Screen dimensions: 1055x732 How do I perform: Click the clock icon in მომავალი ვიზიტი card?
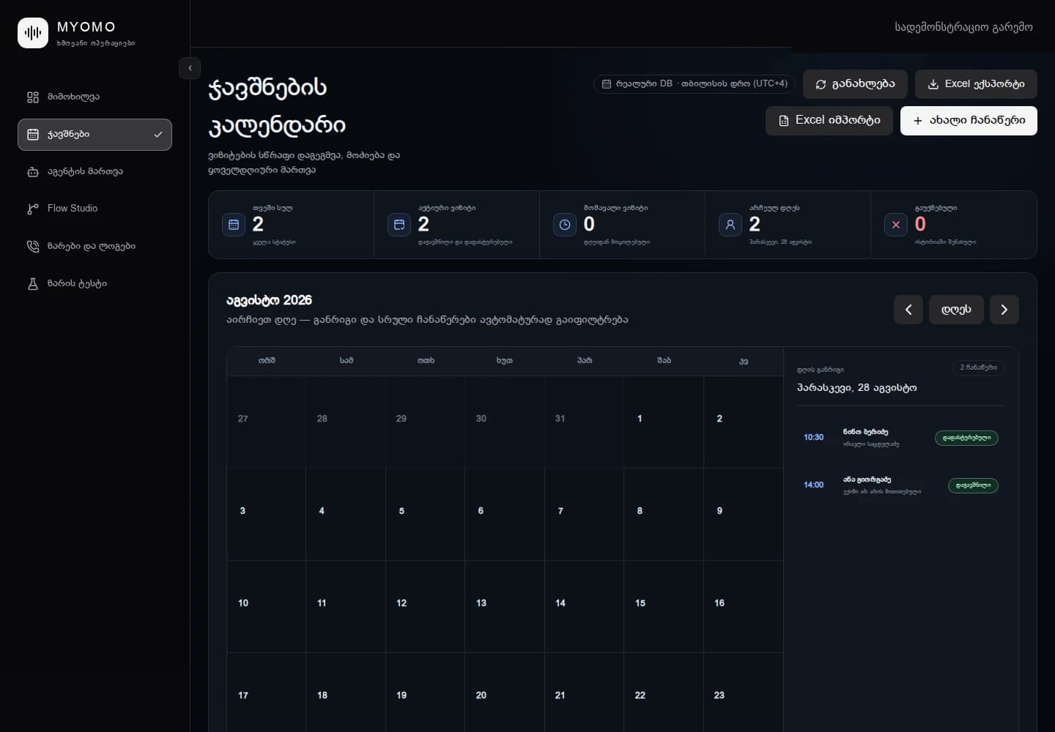[565, 225]
